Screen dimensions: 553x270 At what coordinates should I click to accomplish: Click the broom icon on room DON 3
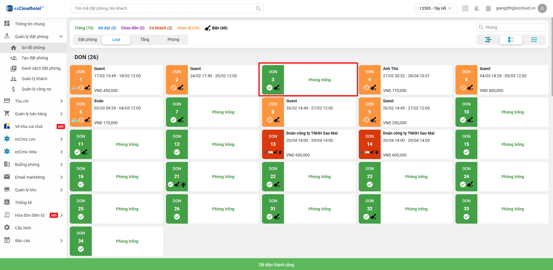277,88
